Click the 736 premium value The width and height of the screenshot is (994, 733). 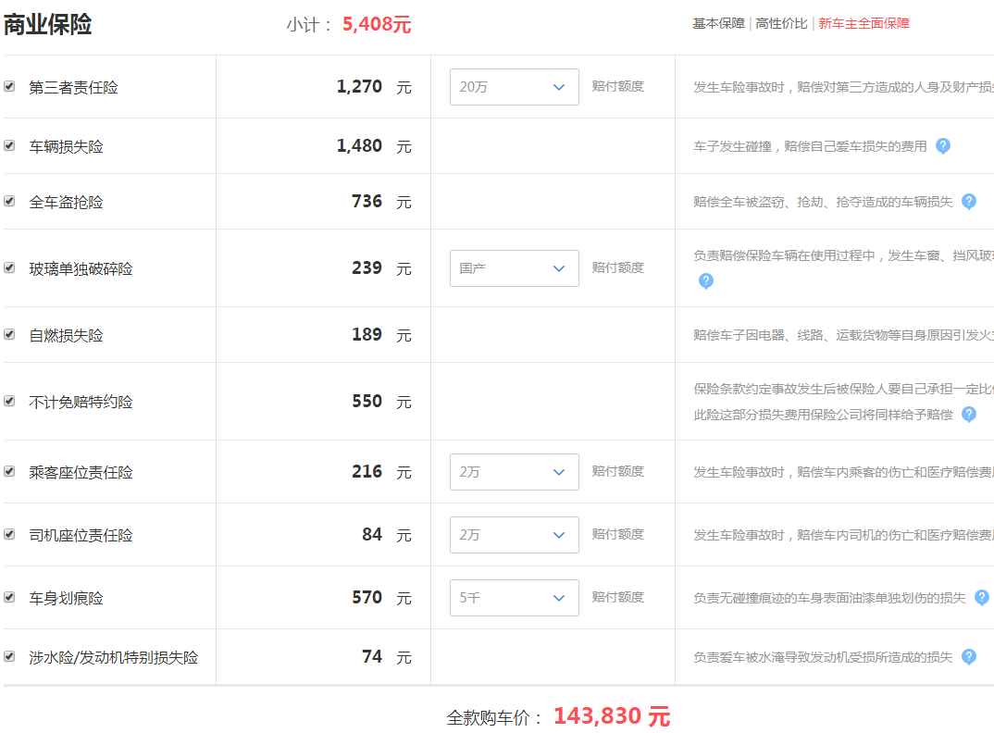coord(367,201)
